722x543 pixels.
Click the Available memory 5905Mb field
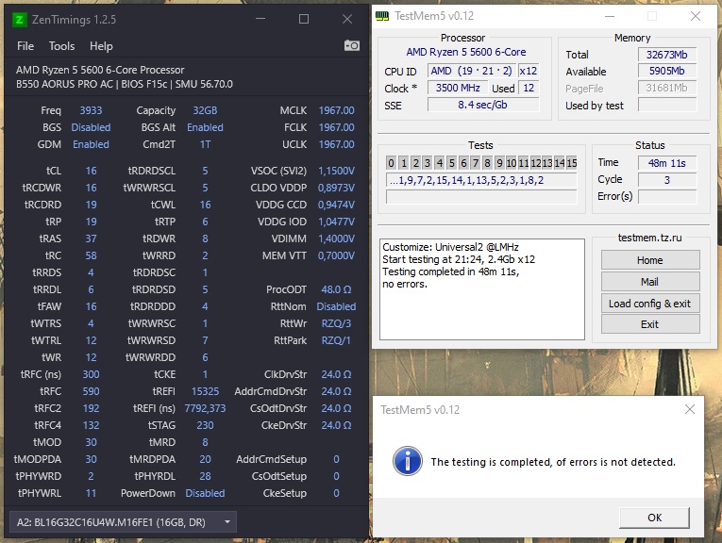666,72
